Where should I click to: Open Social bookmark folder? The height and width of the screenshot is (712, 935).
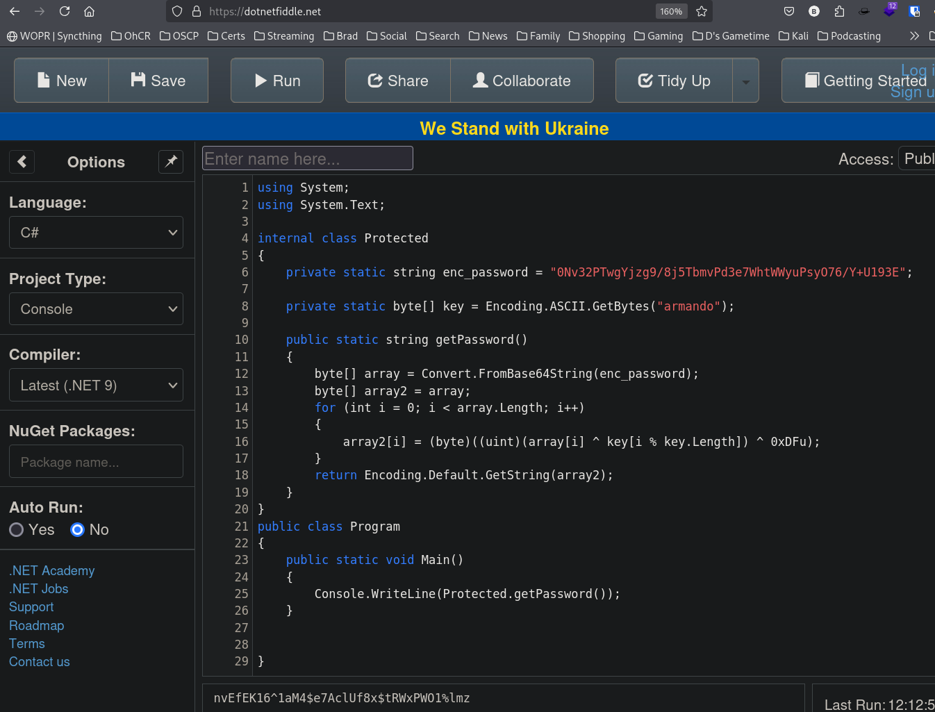click(x=387, y=36)
